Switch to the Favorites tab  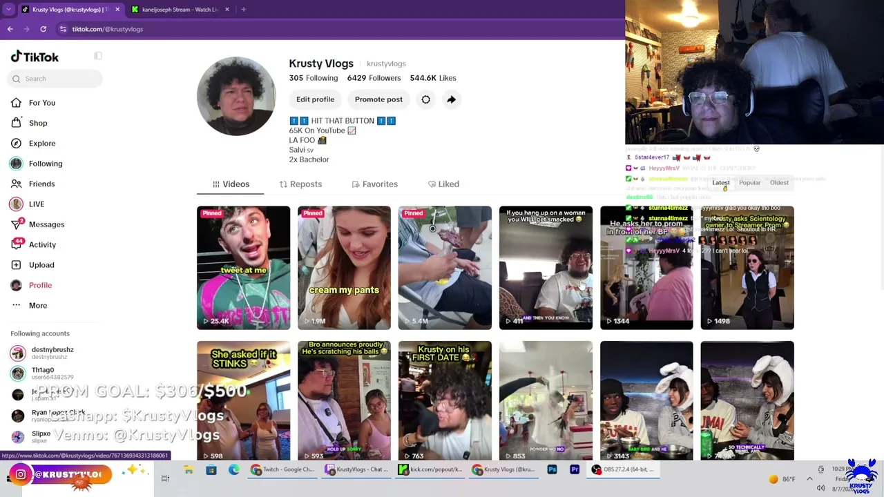click(374, 184)
